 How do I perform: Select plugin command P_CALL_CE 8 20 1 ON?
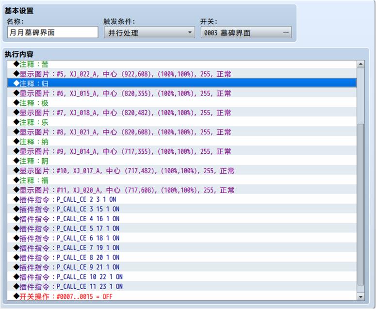(x=182, y=258)
